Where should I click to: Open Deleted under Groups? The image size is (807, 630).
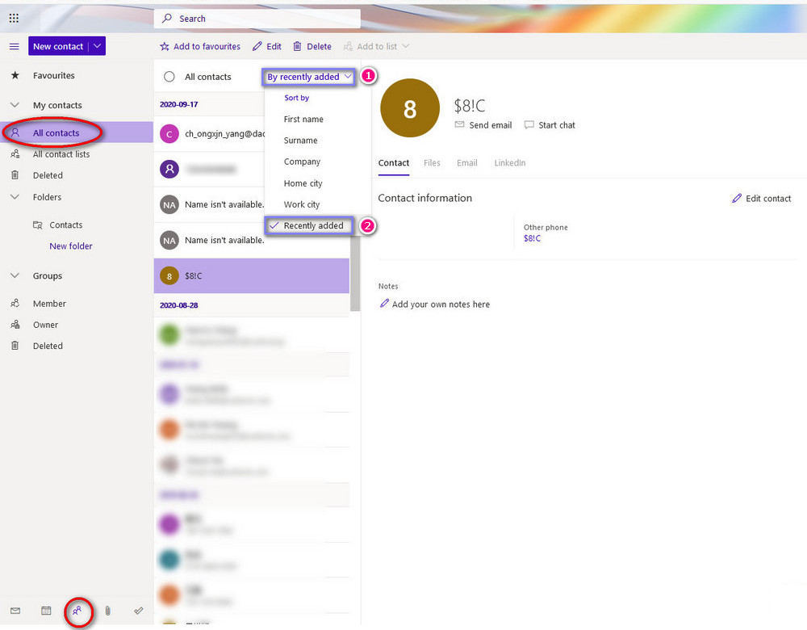48,346
